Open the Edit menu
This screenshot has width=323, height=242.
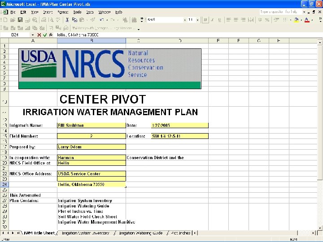coord(23,12)
